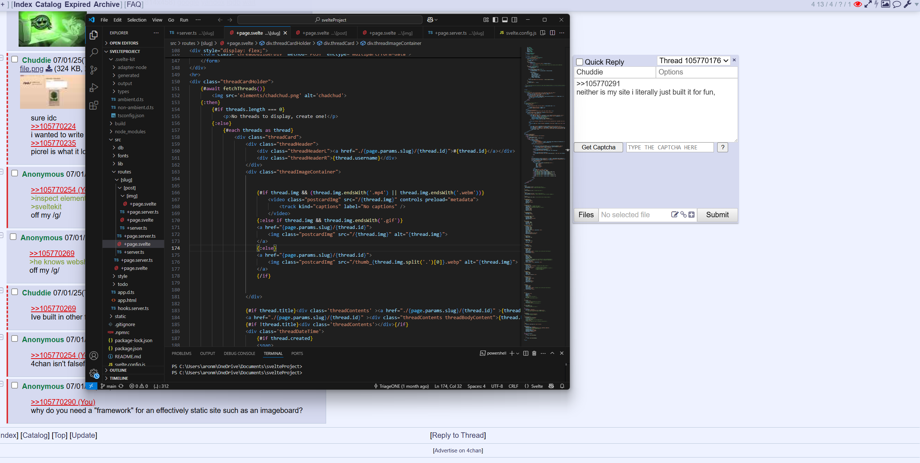Click the attached image thumbnail in Chuddie's post
This screenshot has width=920, height=463.
pyautogui.click(x=53, y=92)
